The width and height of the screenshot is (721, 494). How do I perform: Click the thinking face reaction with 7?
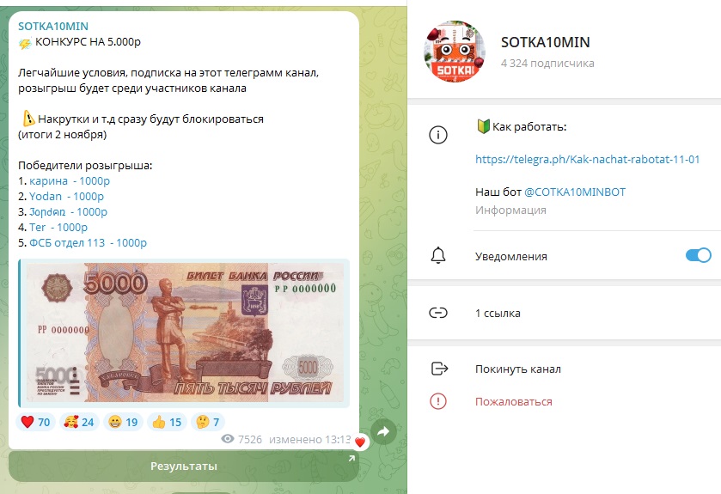(207, 422)
